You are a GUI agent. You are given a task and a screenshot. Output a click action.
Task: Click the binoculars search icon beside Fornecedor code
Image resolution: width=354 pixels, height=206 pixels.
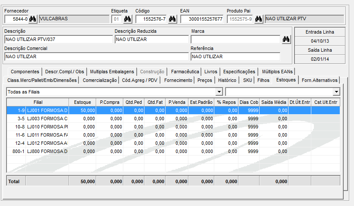point(33,19)
